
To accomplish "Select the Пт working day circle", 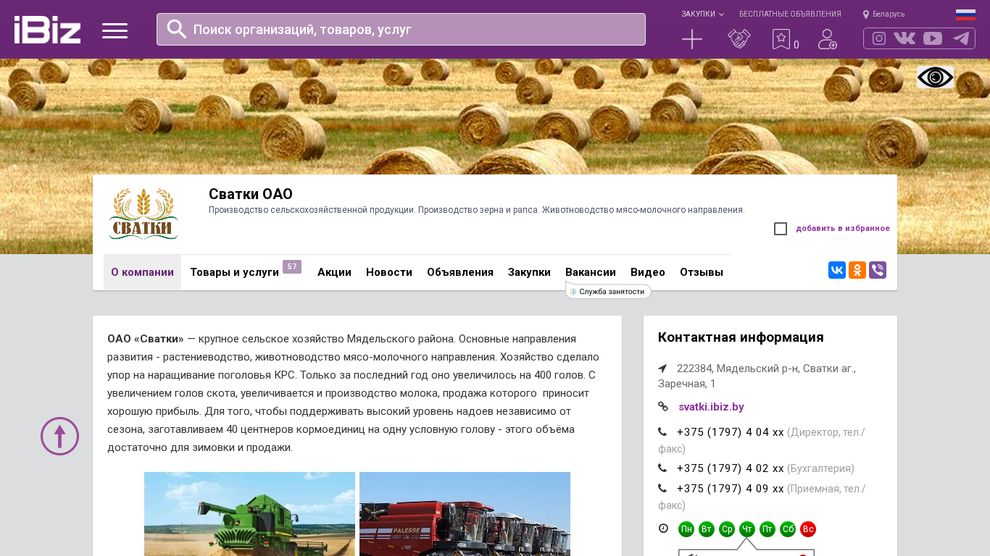I will tap(768, 529).
